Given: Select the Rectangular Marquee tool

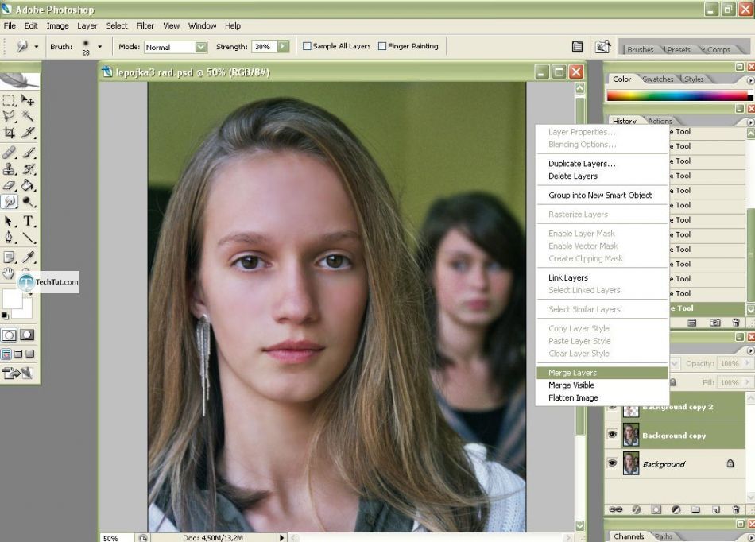Looking at the screenshot, I should click(x=9, y=100).
